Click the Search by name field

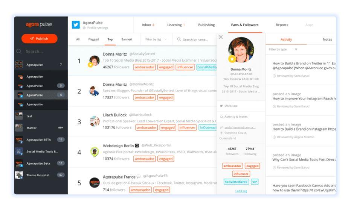click(195, 39)
